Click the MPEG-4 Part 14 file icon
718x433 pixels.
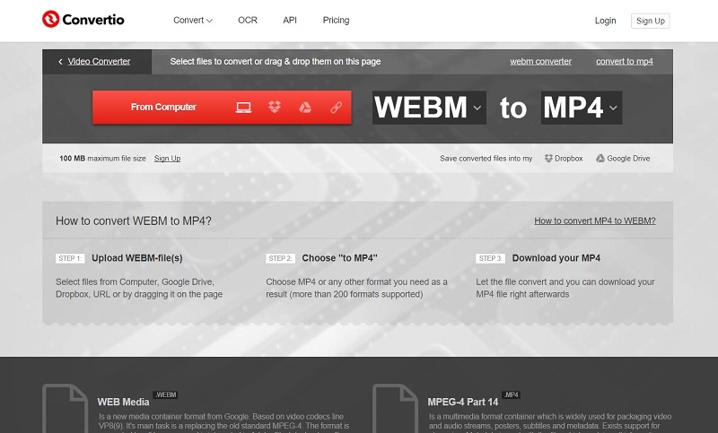pos(395,408)
